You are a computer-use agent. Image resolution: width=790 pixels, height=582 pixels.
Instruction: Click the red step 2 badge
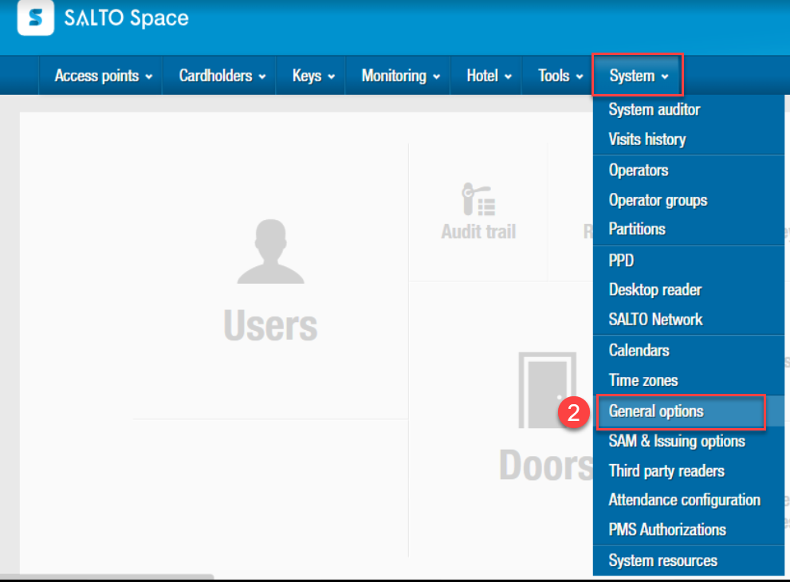point(574,414)
